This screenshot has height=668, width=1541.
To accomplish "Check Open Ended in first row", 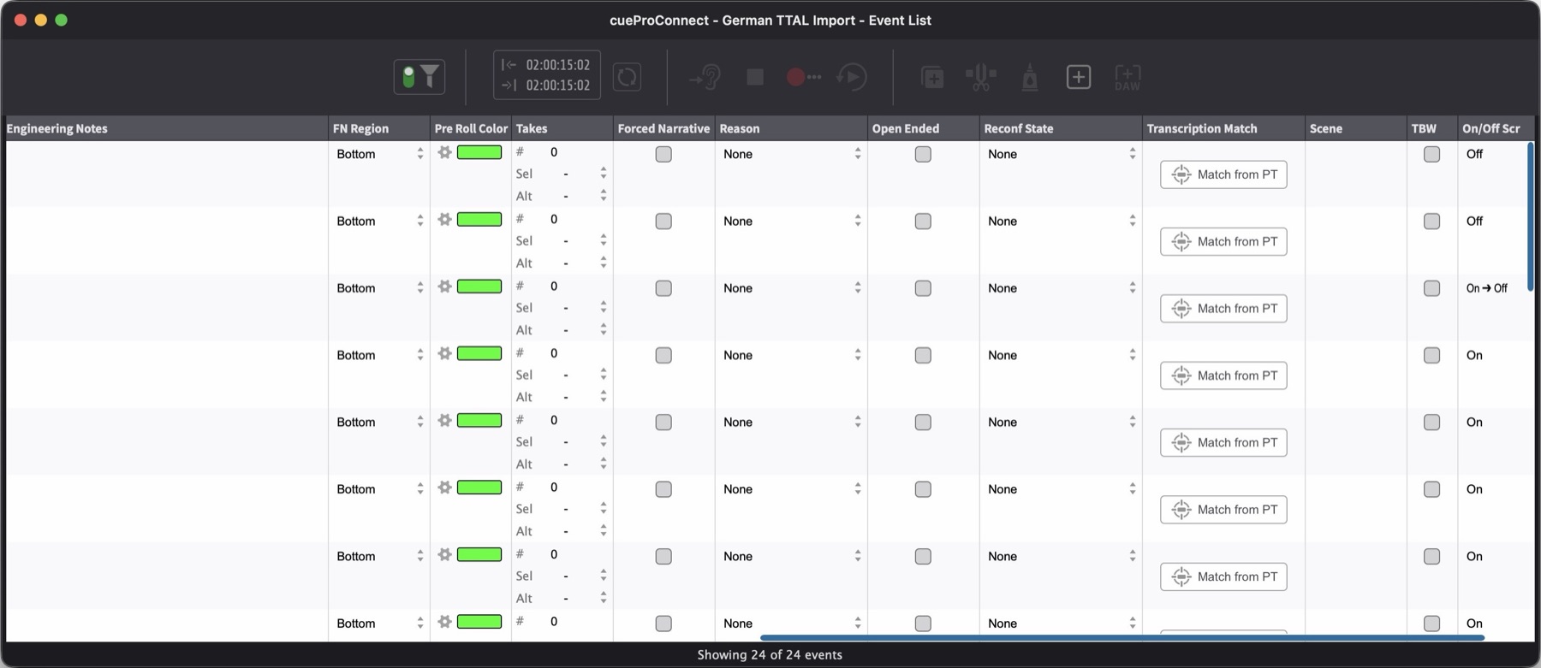I will [x=923, y=155].
